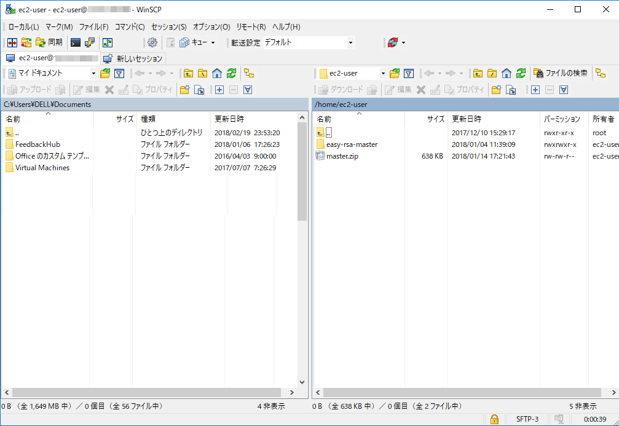The width and height of the screenshot is (619, 426).
Task: Select the Virtual Machines folder
Action: (42, 168)
